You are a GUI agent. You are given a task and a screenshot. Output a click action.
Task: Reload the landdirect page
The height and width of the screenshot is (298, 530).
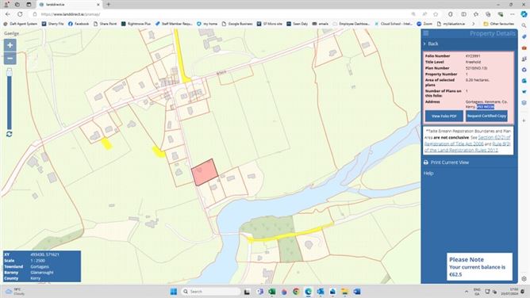coord(20,14)
